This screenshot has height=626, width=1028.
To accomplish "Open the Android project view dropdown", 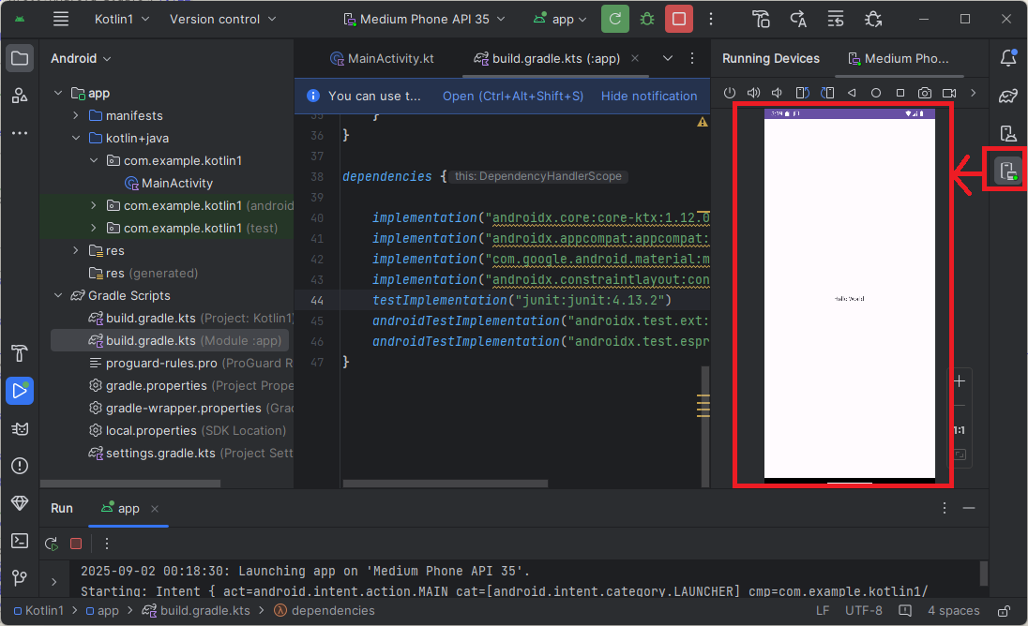I will [x=81, y=58].
